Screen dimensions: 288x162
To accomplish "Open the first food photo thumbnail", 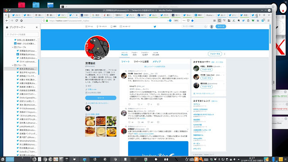I will tap(90, 121).
